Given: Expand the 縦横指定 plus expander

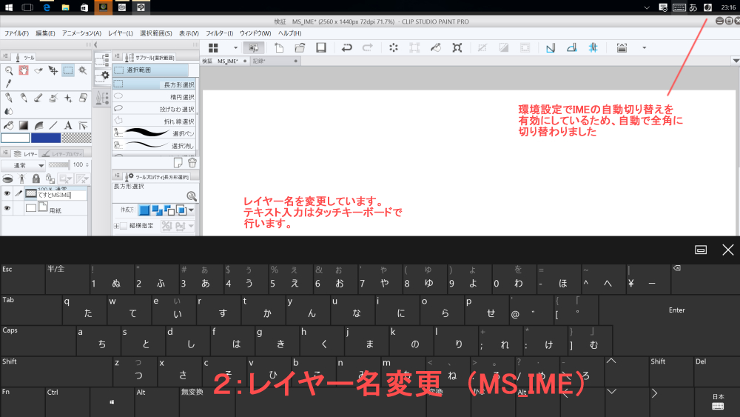Looking at the screenshot, I should point(116,225).
